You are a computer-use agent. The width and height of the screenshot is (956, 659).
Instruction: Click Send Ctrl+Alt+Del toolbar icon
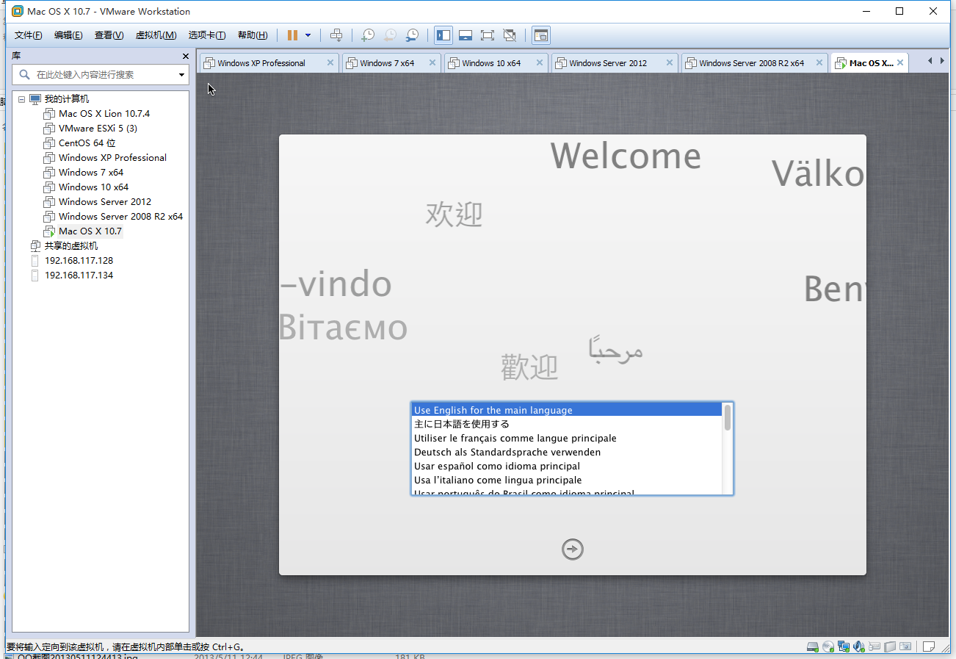[x=336, y=35]
